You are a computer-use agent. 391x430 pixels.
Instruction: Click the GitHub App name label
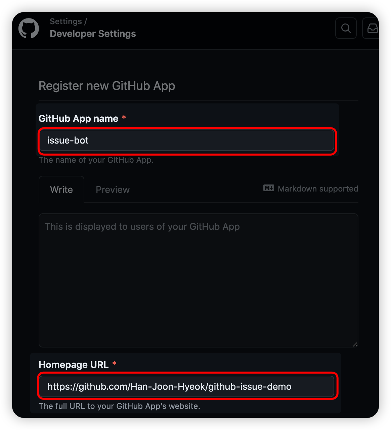click(78, 118)
